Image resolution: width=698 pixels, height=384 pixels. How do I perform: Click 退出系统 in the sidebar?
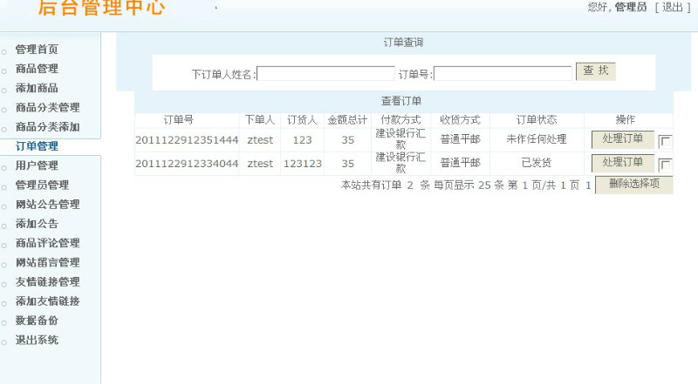coord(37,340)
